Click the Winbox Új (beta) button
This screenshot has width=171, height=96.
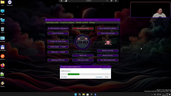[108, 51]
